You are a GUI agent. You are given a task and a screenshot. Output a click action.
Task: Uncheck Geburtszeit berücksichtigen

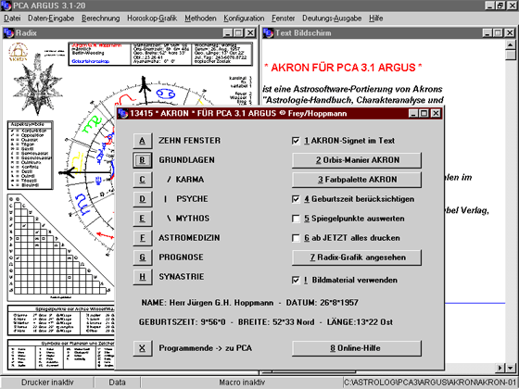click(x=296, y=199)
